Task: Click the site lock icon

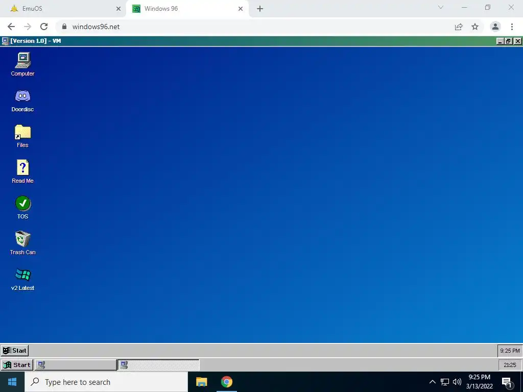Action: tap(64, 27)
